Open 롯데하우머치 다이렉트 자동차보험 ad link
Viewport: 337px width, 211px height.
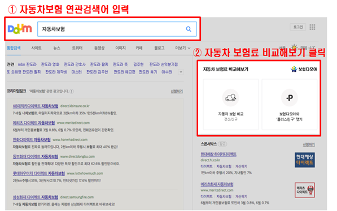pos(39,173)
